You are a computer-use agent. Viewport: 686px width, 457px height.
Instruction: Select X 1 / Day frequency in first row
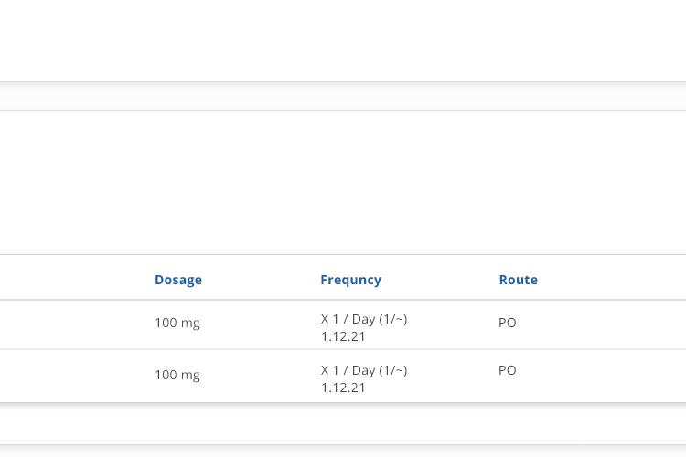pos(363,319)
